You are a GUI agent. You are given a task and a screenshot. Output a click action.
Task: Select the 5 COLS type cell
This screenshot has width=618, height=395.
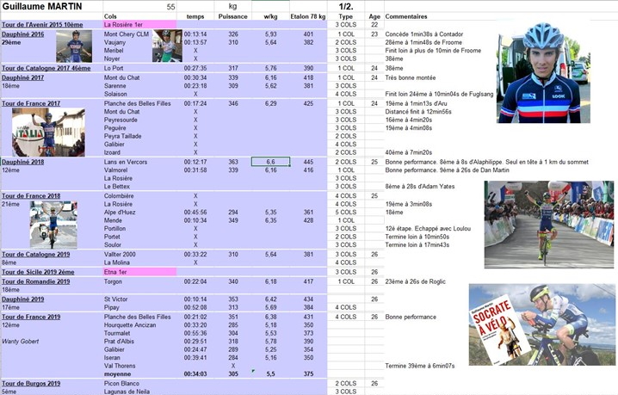pyautogui.click(x=346, y=212)
